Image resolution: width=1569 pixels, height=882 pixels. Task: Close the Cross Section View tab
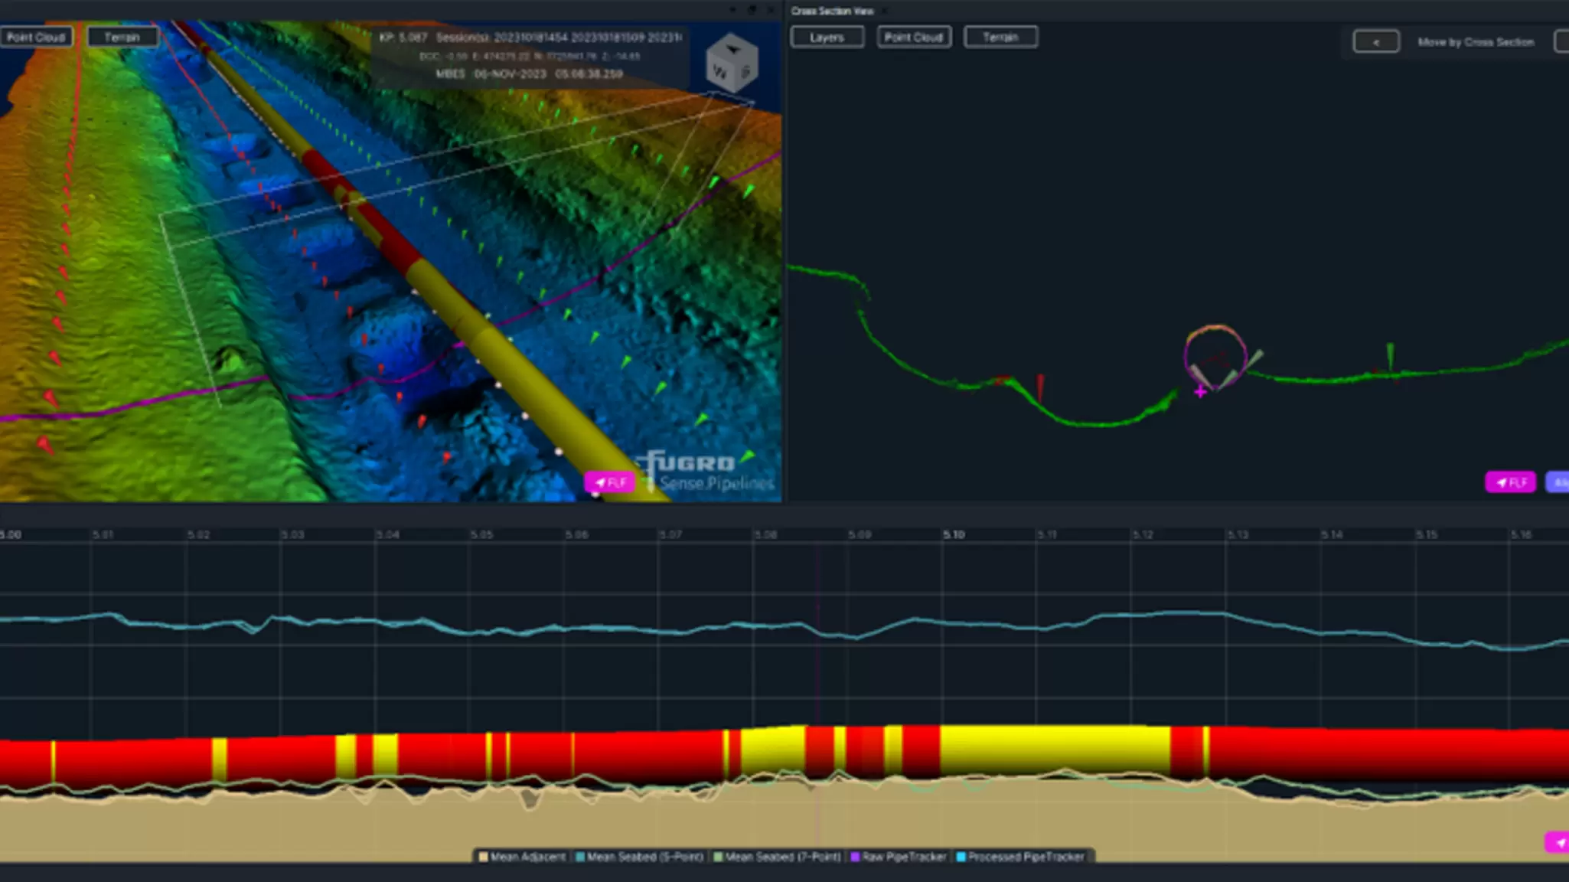[884, 11]
